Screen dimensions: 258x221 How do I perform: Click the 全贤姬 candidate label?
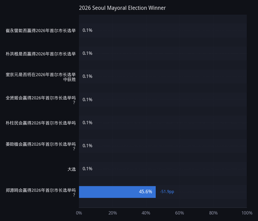(x=41, y=100)
